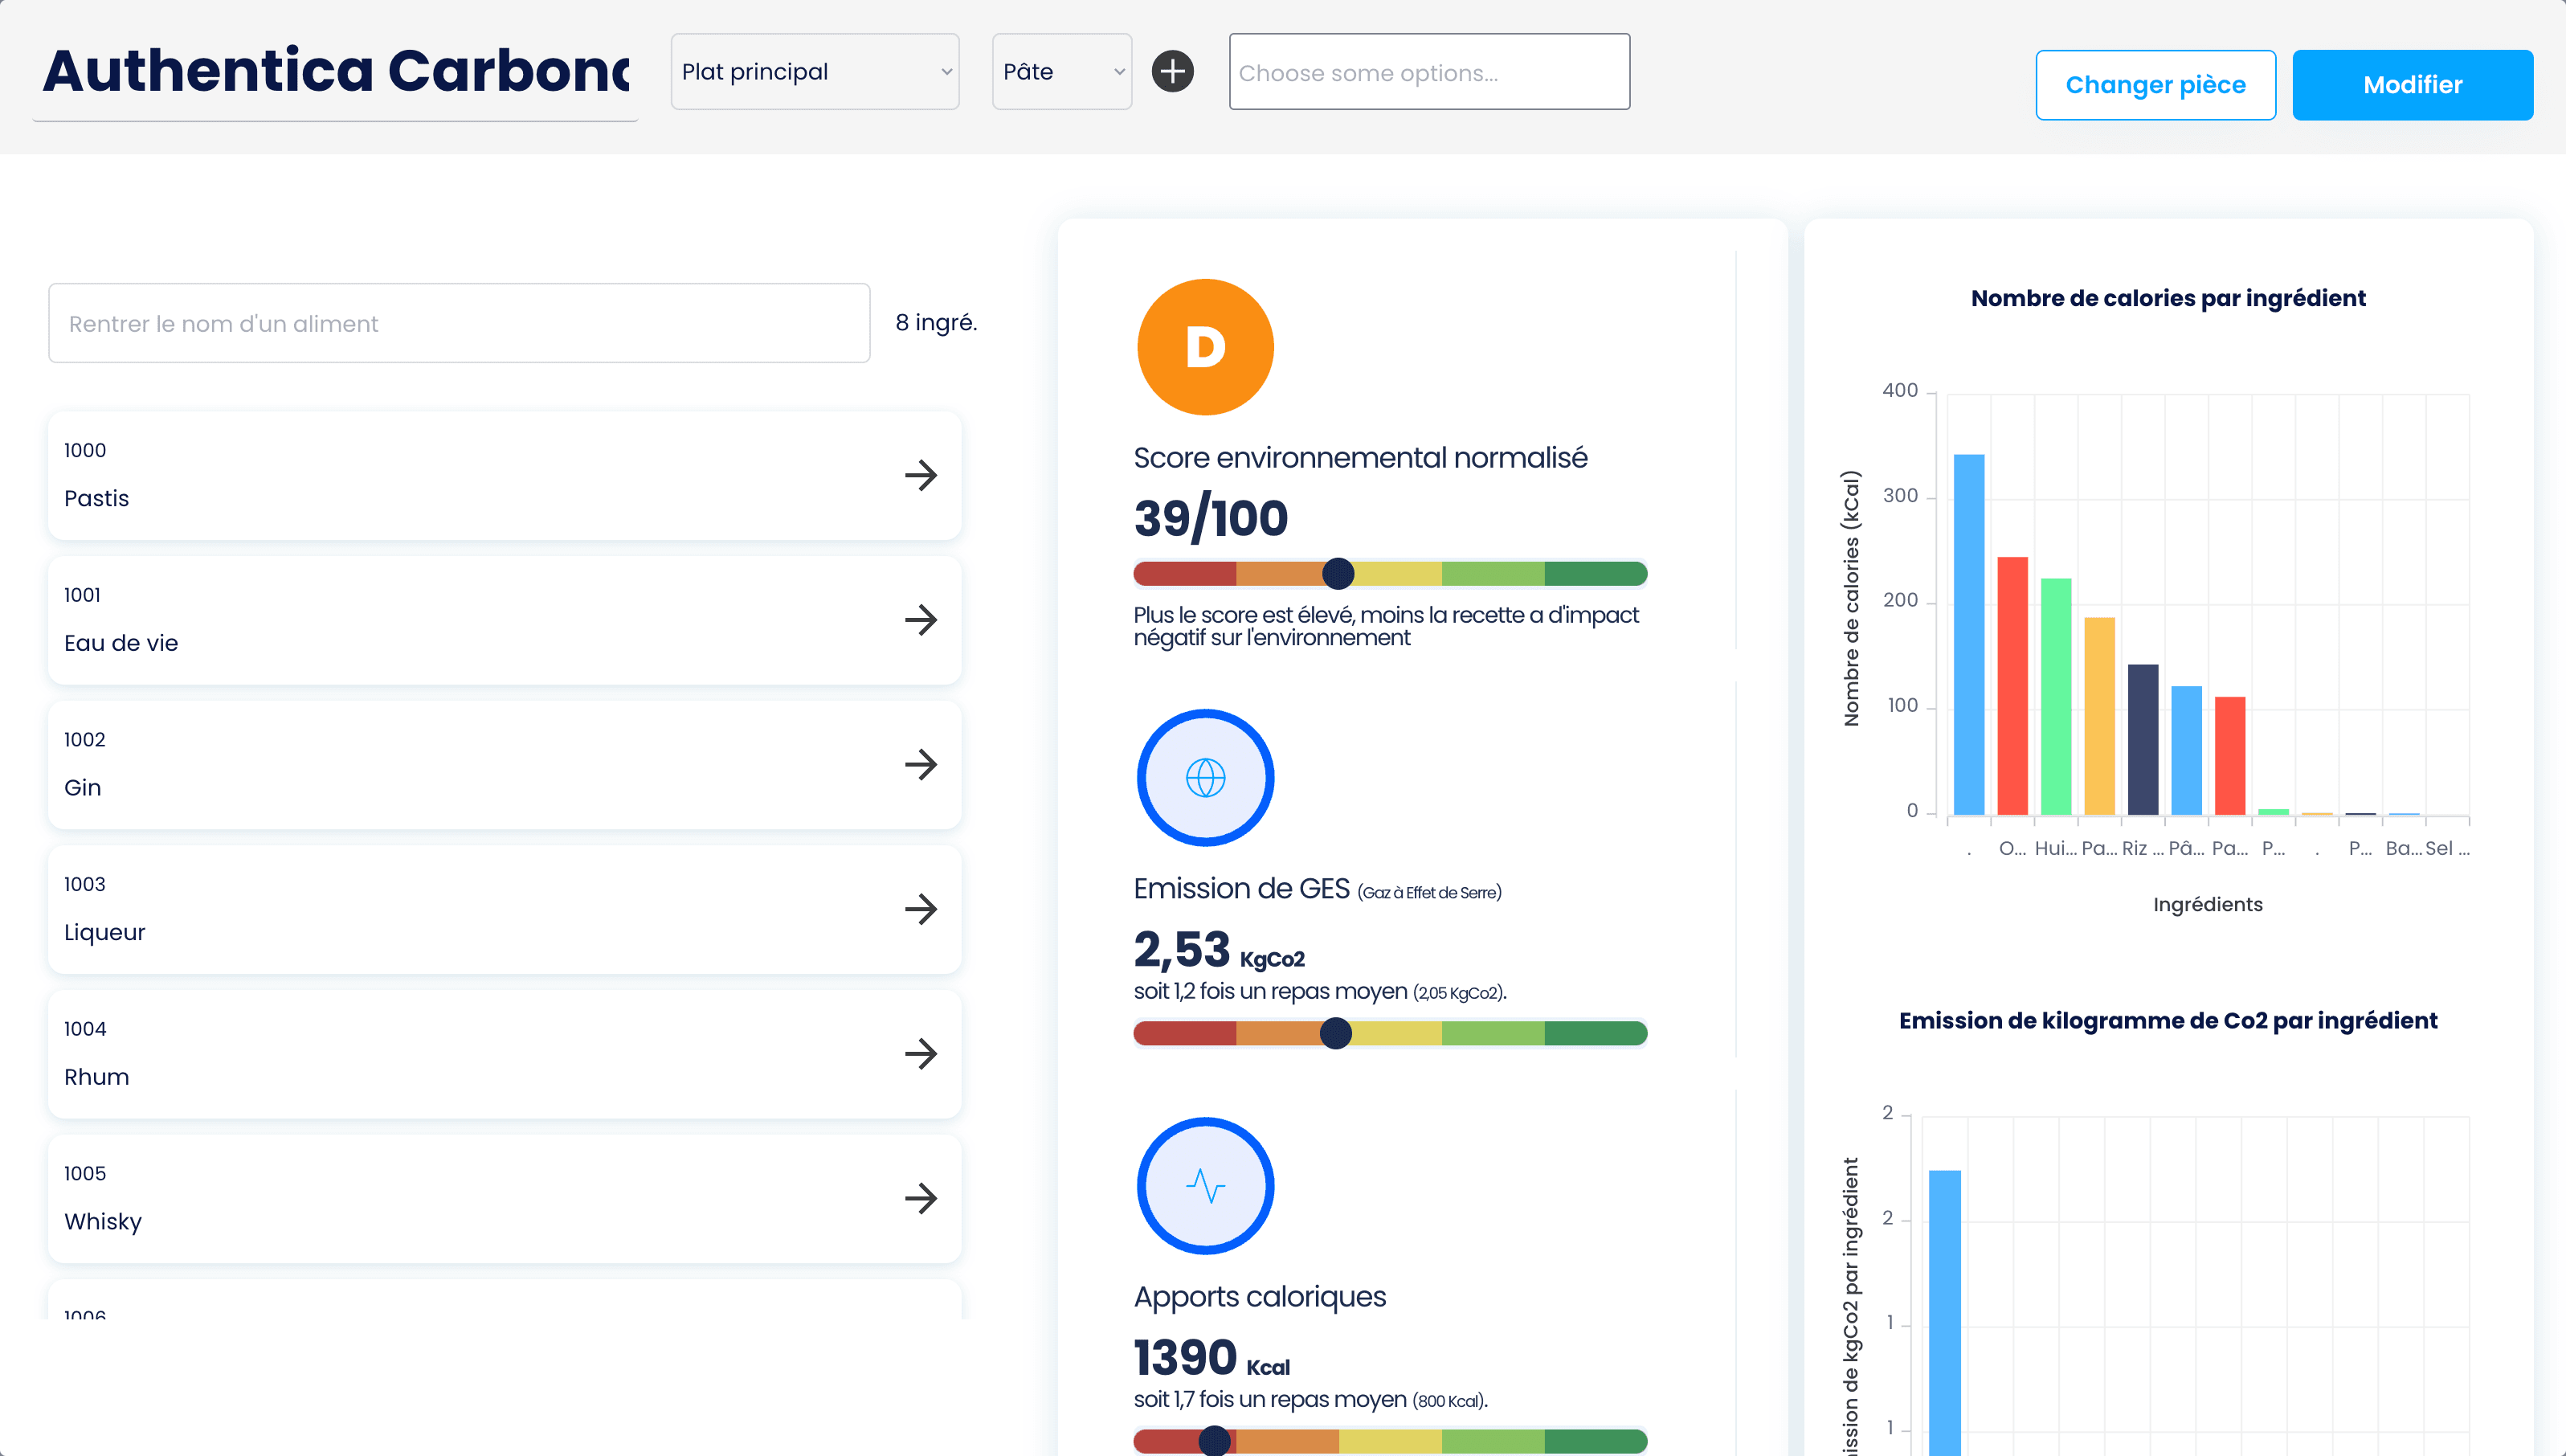Open Whisky via its arrow icon
This screenshot has width=2566, height=1456.
point(921,1198)
